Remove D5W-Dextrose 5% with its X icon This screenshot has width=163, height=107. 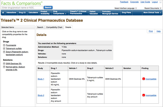tap(4, 63)
